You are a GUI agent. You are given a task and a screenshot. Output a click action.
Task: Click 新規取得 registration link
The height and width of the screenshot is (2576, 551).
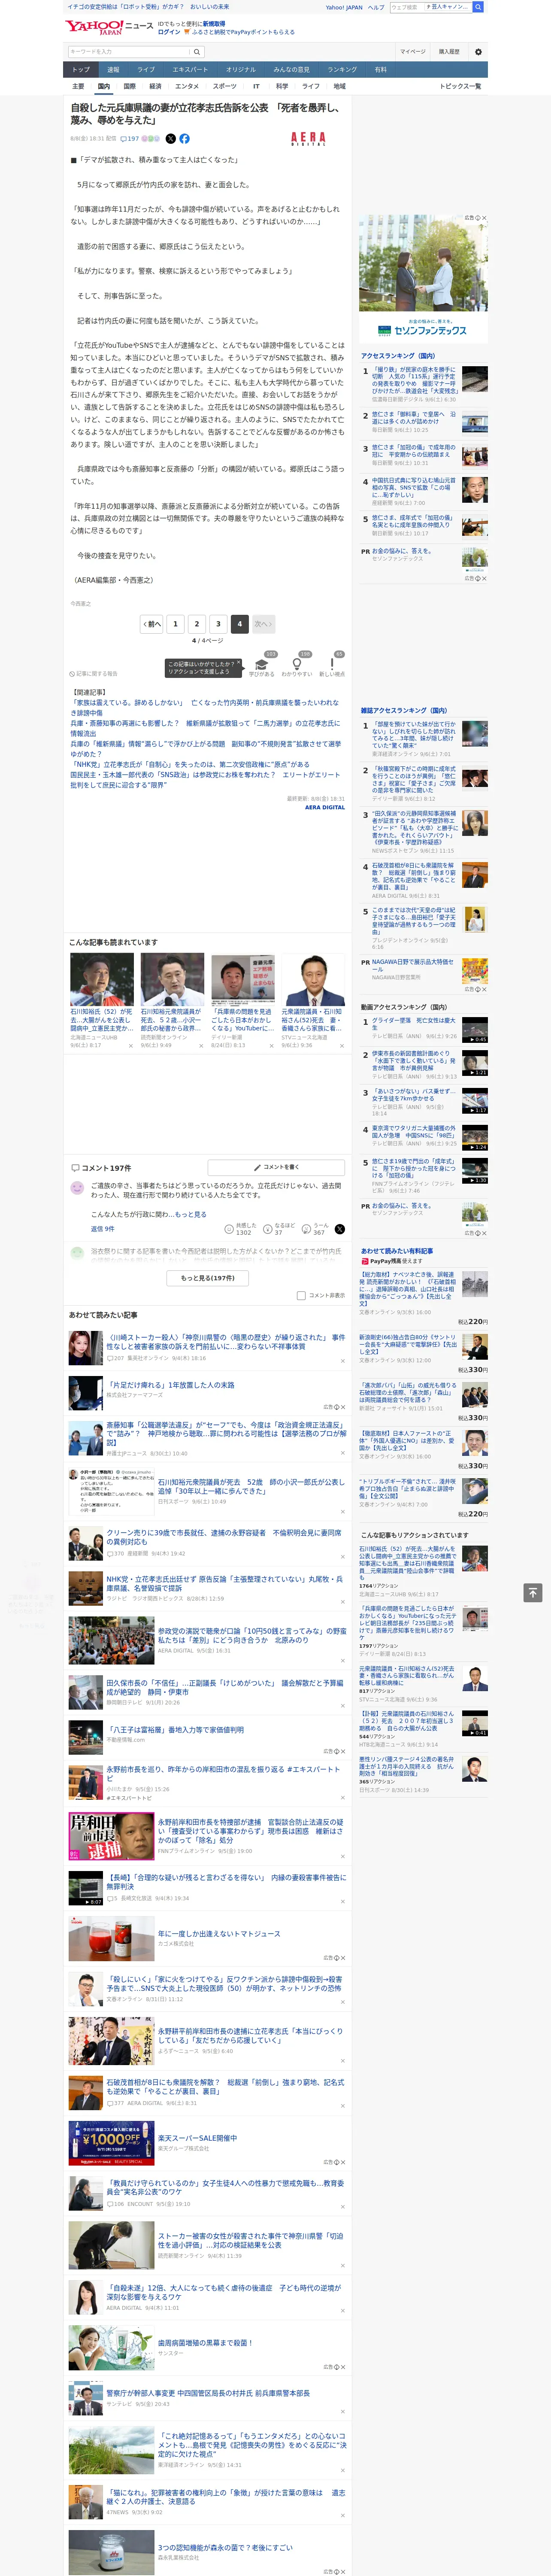click(214, 24)
